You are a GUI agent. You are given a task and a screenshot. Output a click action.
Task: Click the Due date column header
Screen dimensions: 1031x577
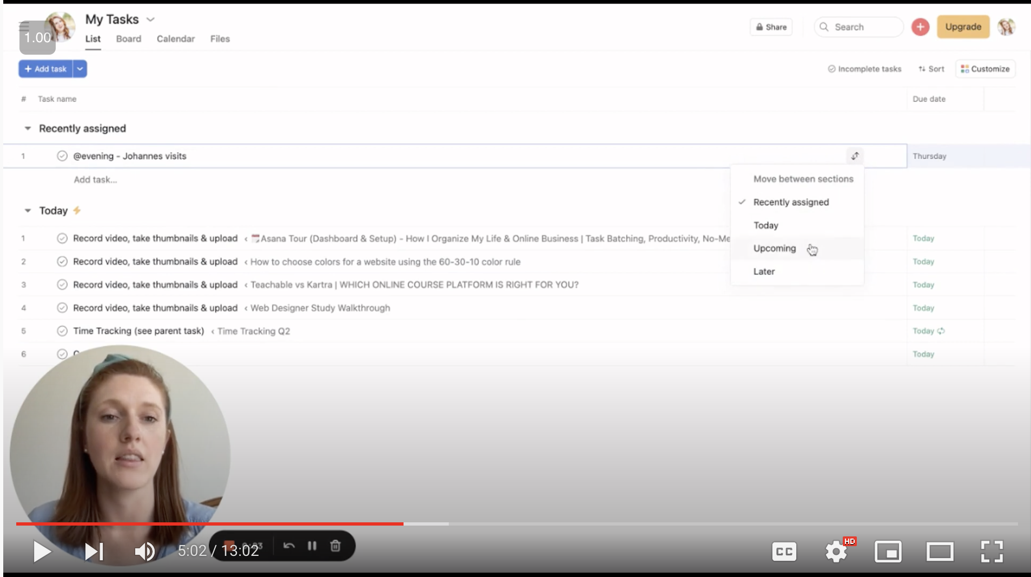click(x=929, y=99)
